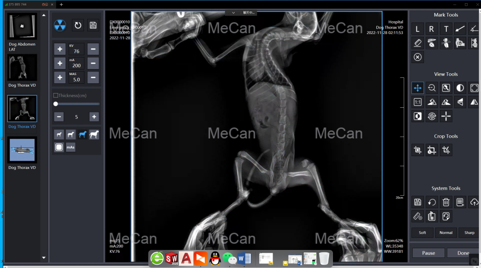Click the thumbnail list up arrow
The image size is (481, 268).
click(44, 15)
